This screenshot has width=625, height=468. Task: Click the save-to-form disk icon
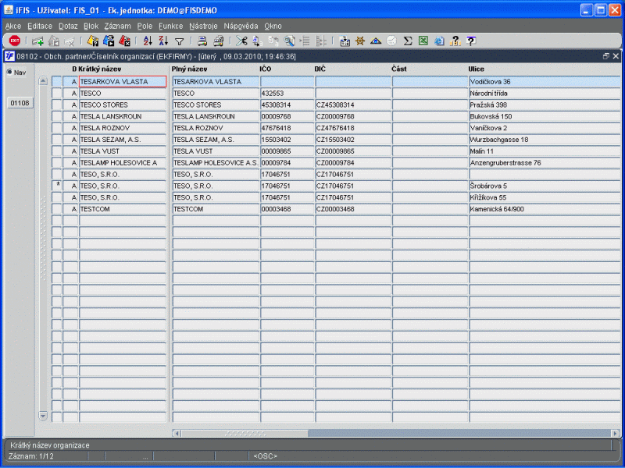[345, 41]
